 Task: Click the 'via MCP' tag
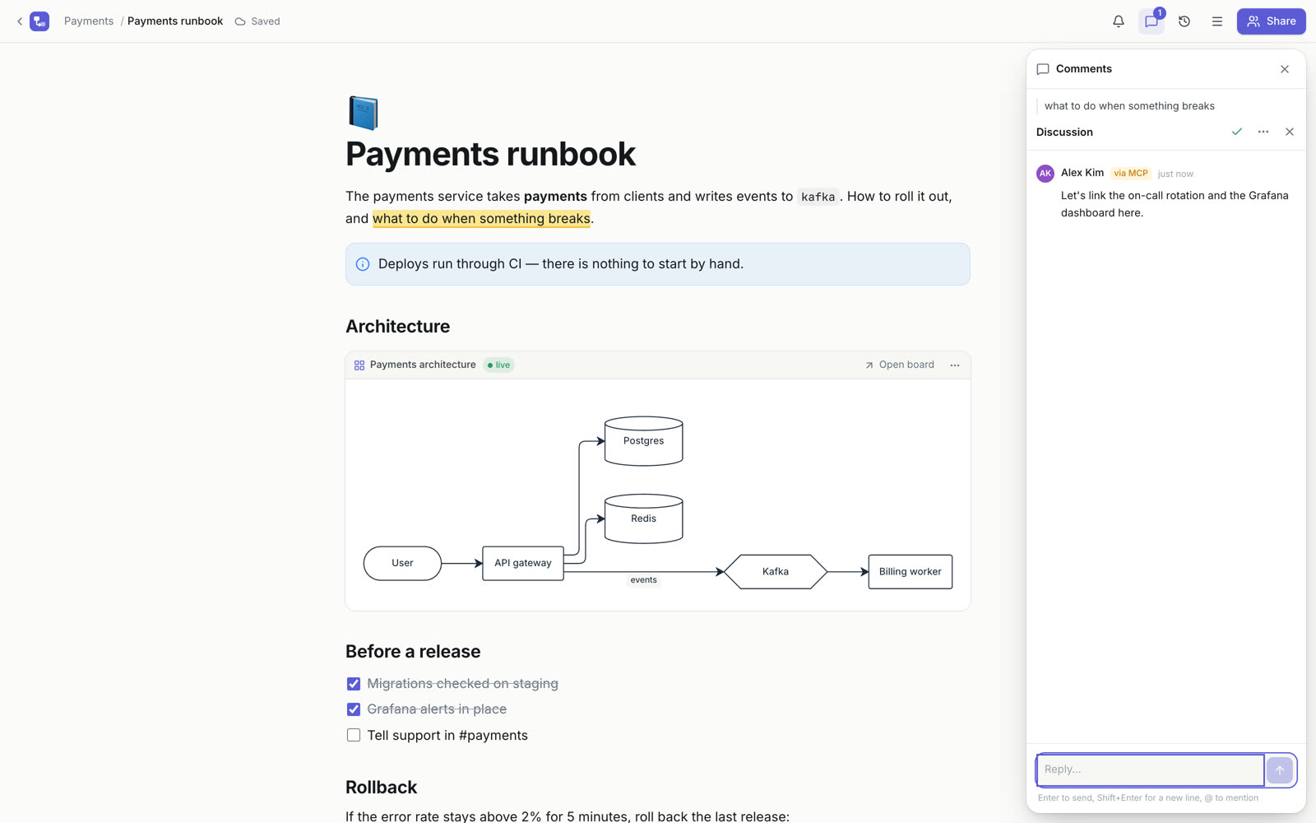pos(1131,173)
